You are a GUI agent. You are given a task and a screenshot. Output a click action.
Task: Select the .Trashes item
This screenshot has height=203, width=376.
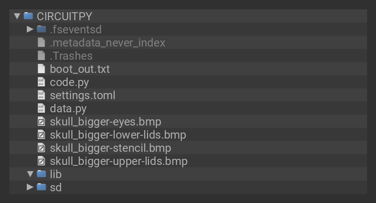tap(71, 56)
